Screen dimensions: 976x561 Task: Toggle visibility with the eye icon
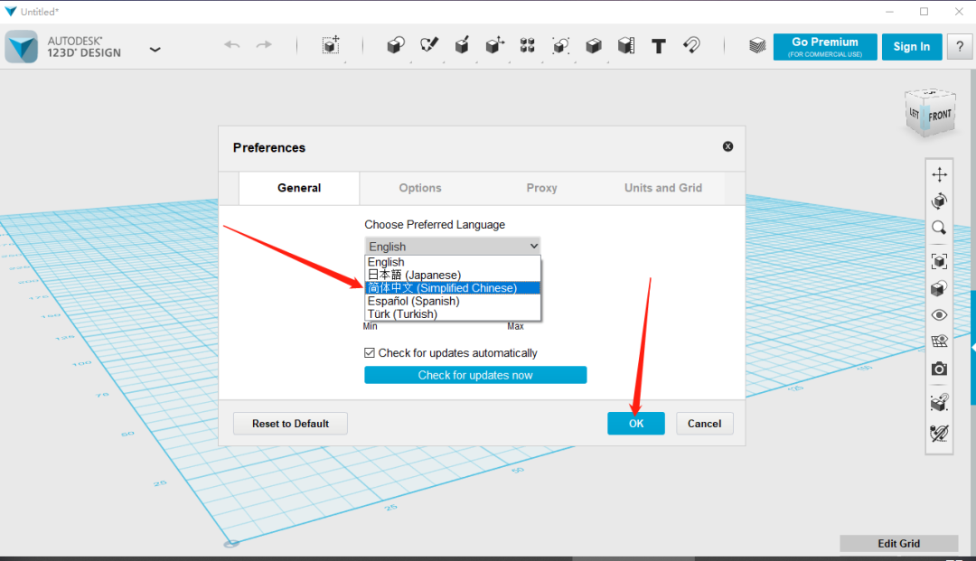(939, 315)
